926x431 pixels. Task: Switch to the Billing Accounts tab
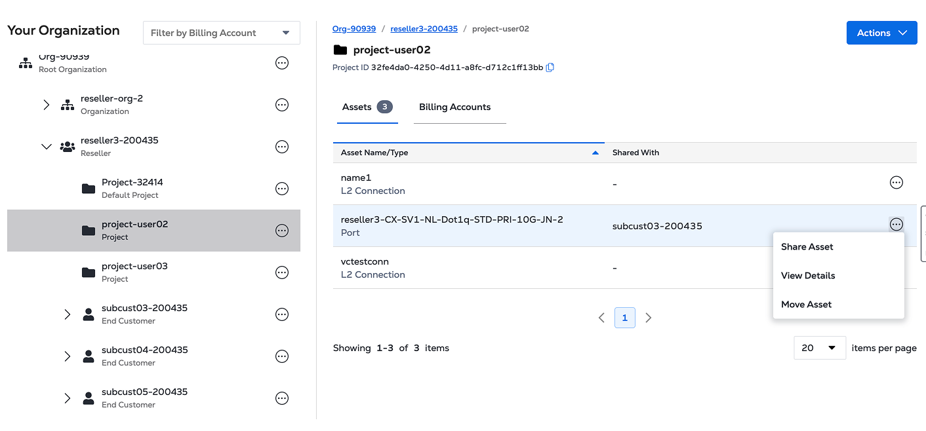[x=454, y=107]
